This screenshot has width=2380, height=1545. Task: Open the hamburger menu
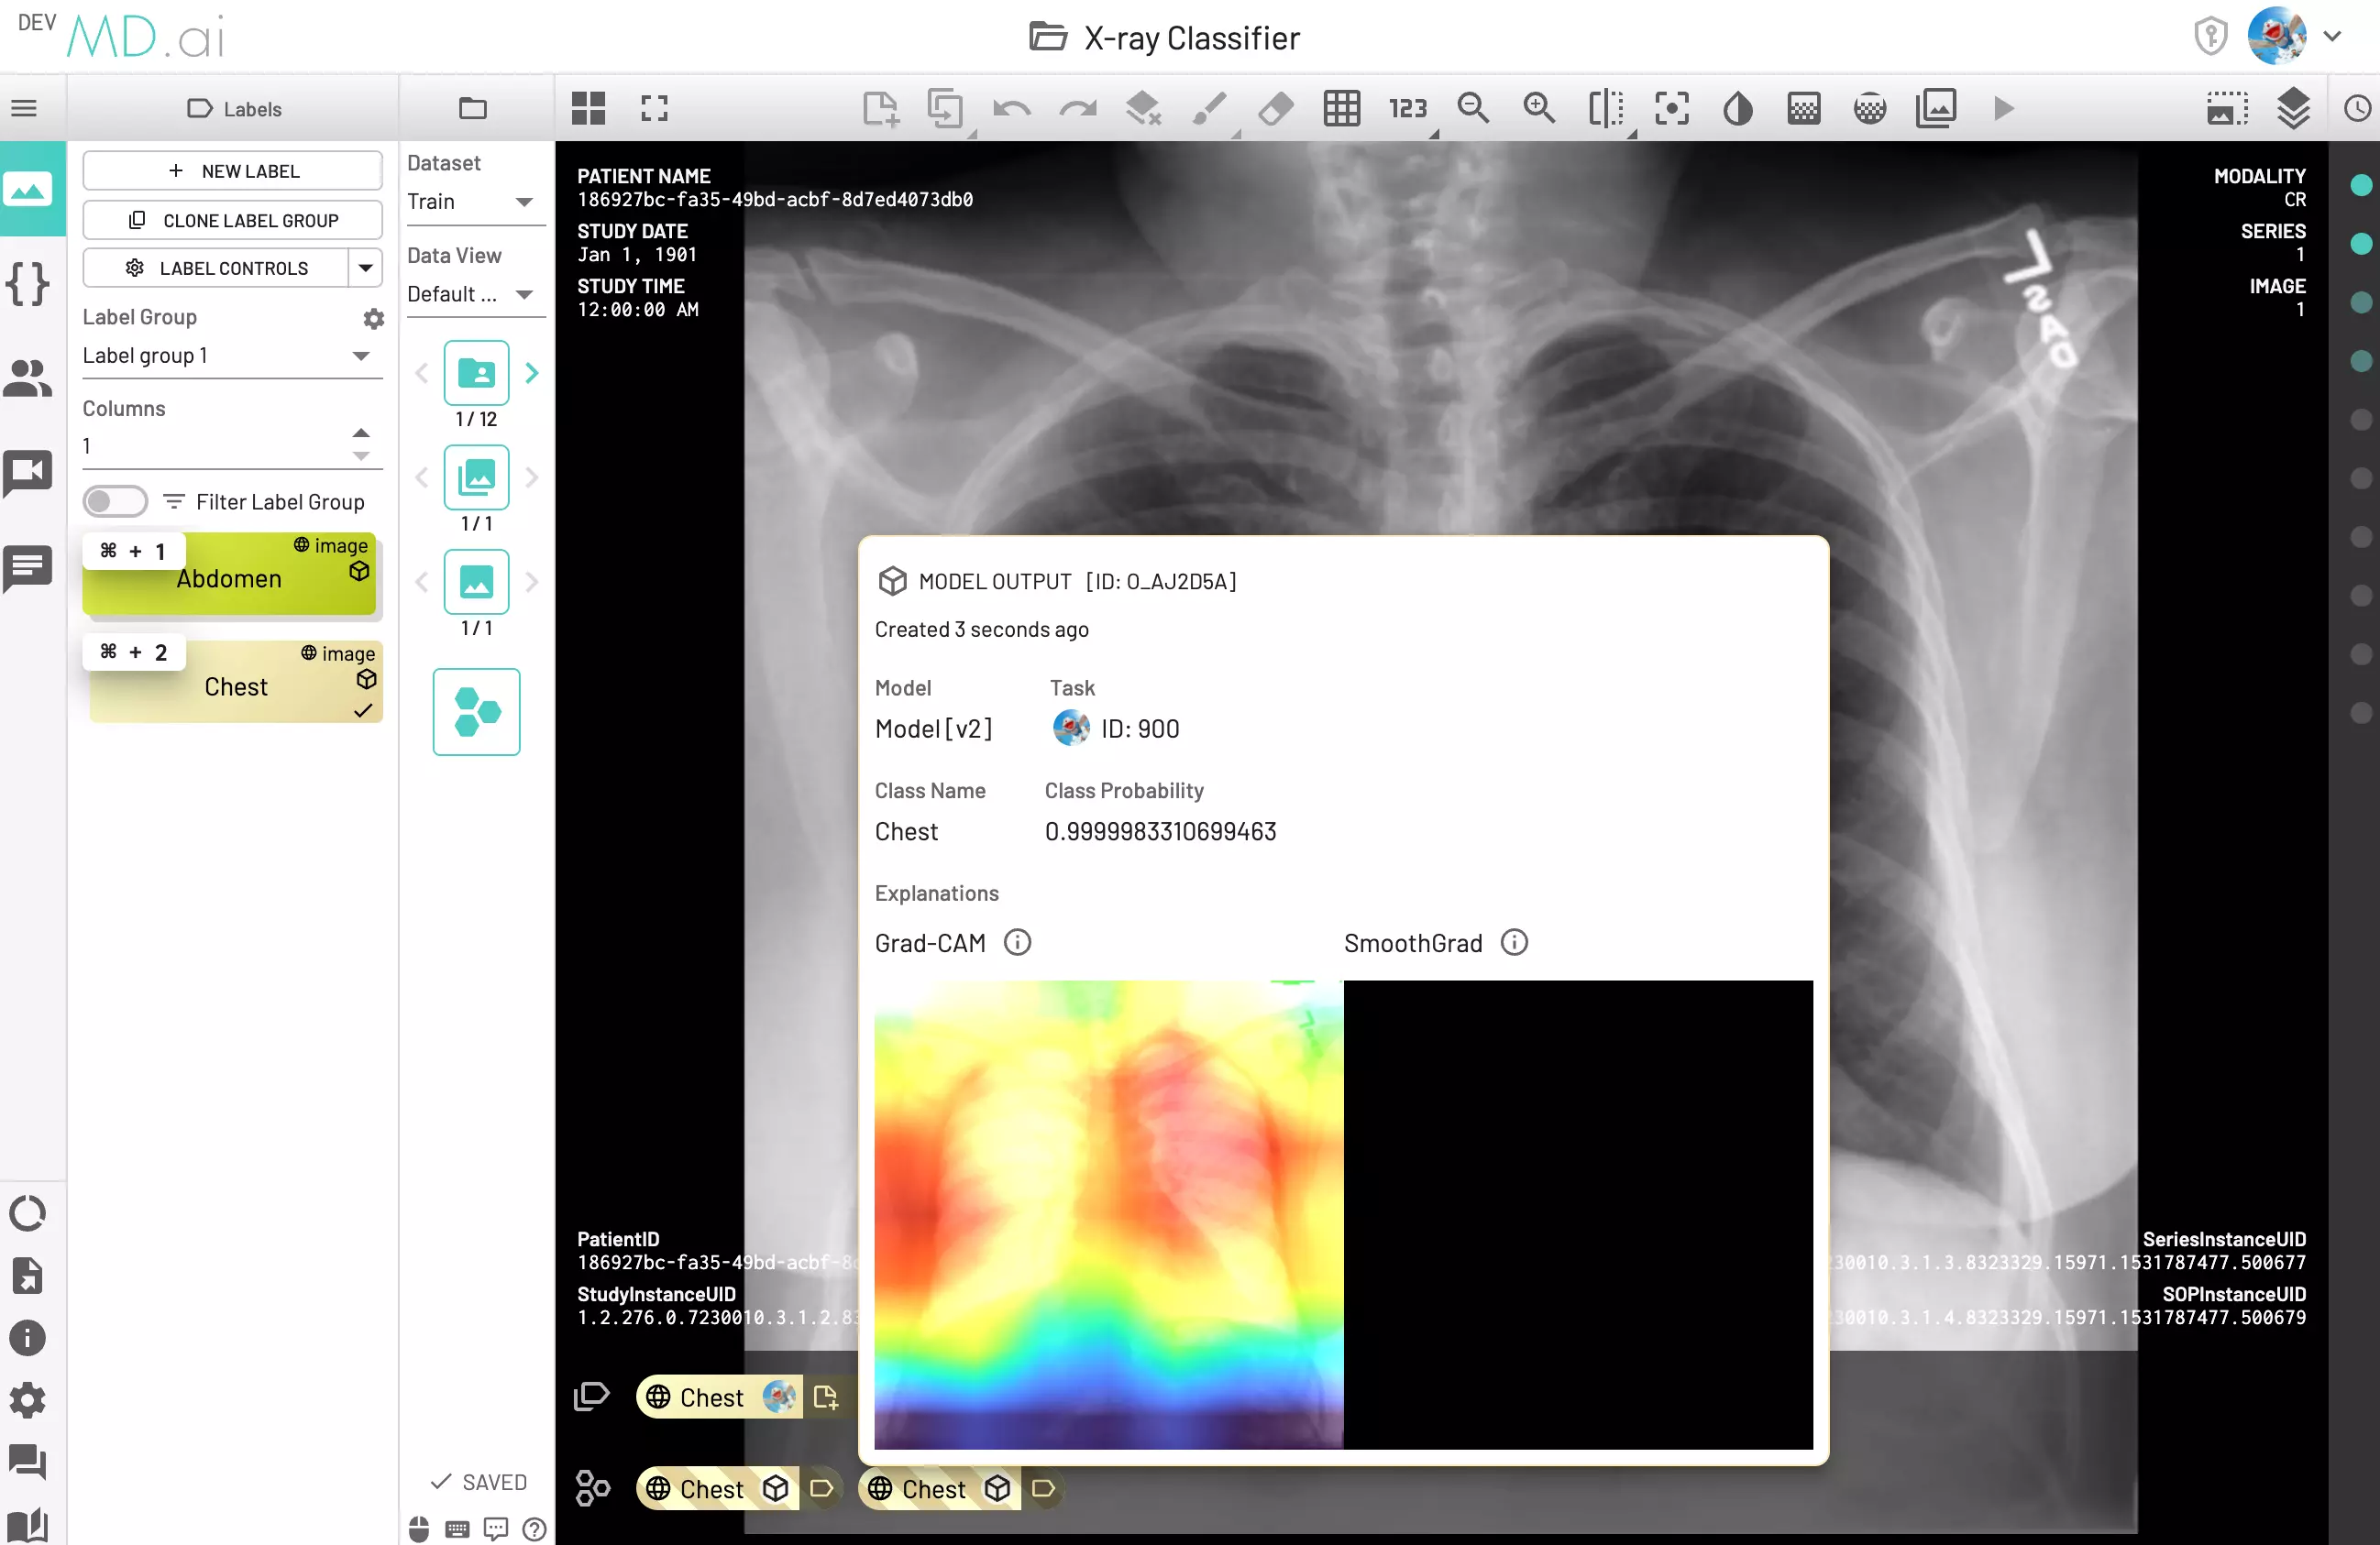click(x=24, y=108)
